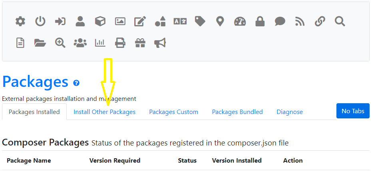
Task: Select the sign-in arrow icon
Action: tap(60, 22)
